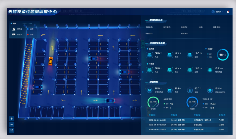Click the orange car on the map
Viewport: 236px width, 139px height.
[x=50, y=61]
